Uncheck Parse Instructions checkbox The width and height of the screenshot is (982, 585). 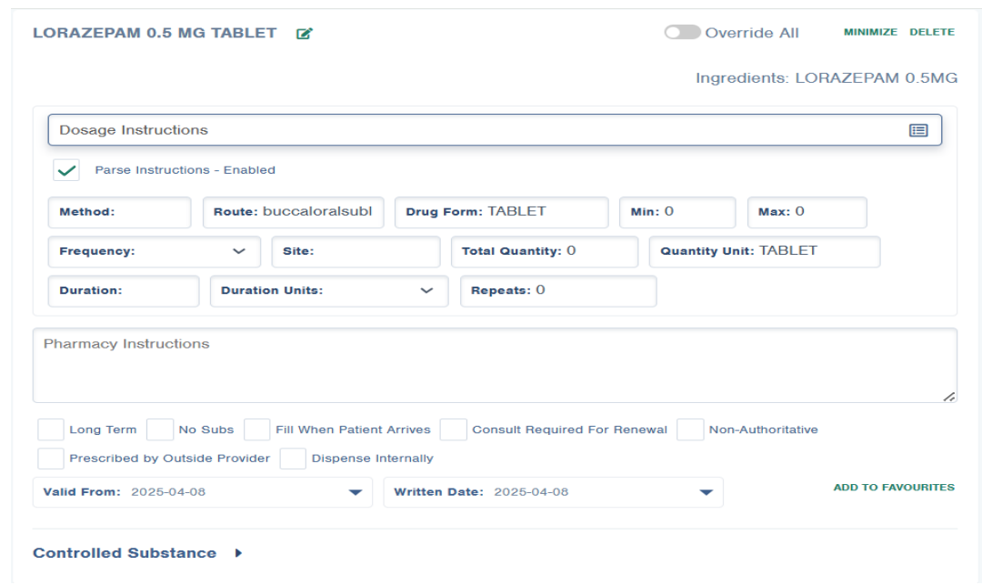[66, 170]
